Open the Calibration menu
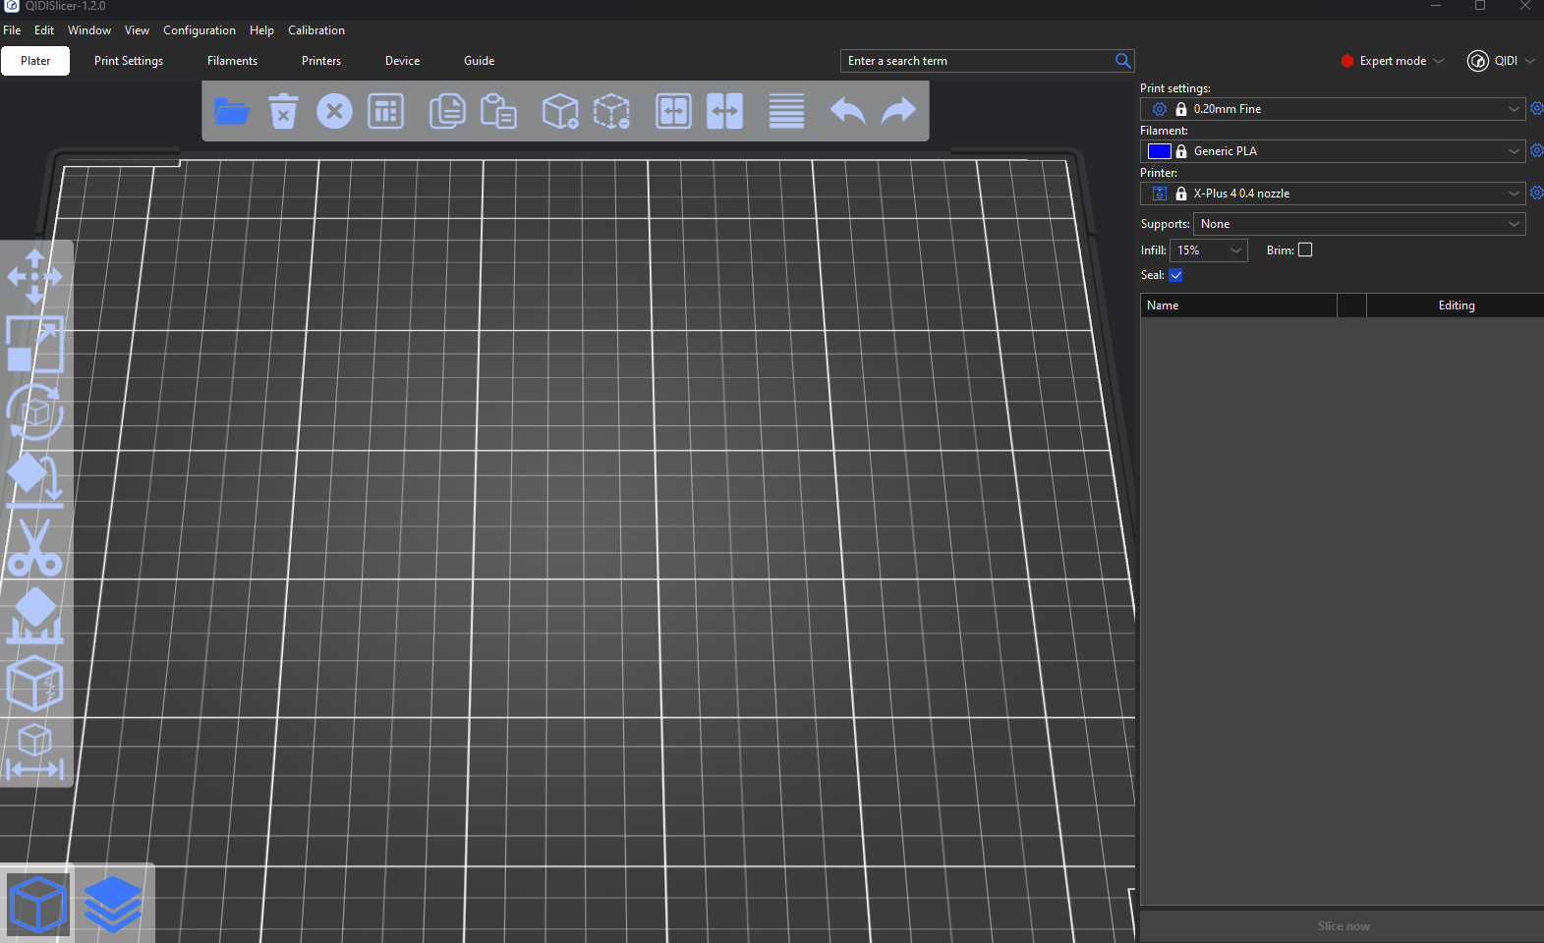1544x943 pixels. click(315, 30)
